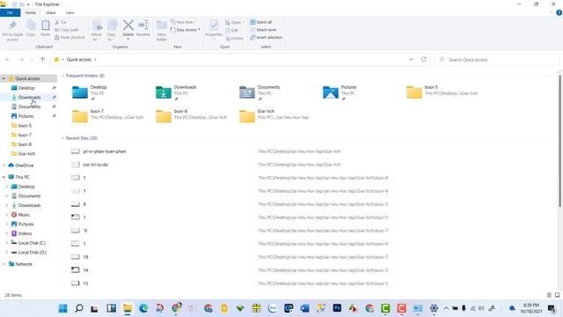Open the Desktop frequent folder icon
Viewport: 563px width, 317px height.
(x=80, y=92)
